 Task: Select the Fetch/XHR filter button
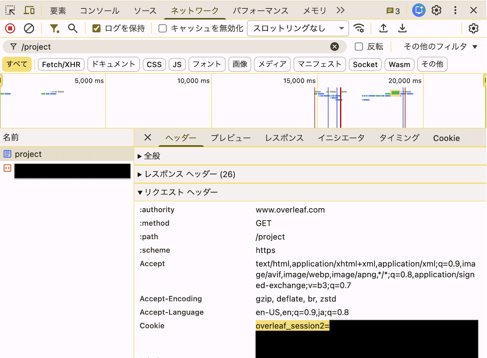(60, 64)
